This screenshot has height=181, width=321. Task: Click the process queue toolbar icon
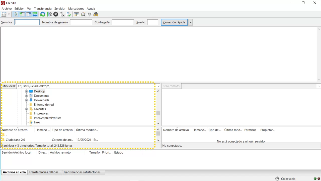pyautogui.click(x=49, y=14)
